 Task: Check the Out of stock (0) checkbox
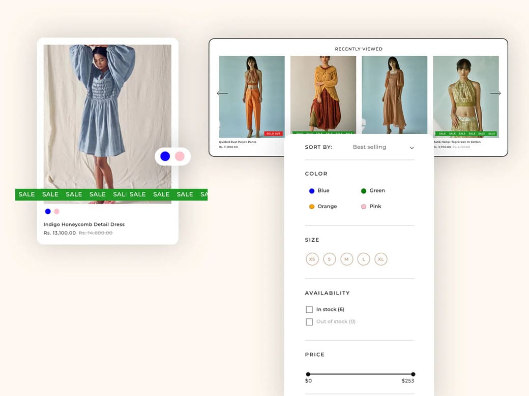click(x=309, y=322)
